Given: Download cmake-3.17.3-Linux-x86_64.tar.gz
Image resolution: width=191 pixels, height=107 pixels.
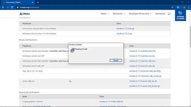Looking at the screenshot, I should [144, 86].
